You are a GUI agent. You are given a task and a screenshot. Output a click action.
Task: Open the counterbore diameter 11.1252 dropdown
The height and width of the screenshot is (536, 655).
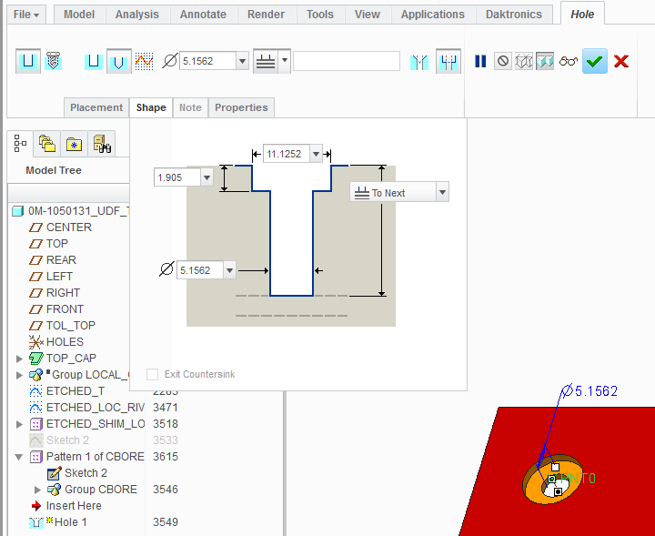[x=316, y=154]
